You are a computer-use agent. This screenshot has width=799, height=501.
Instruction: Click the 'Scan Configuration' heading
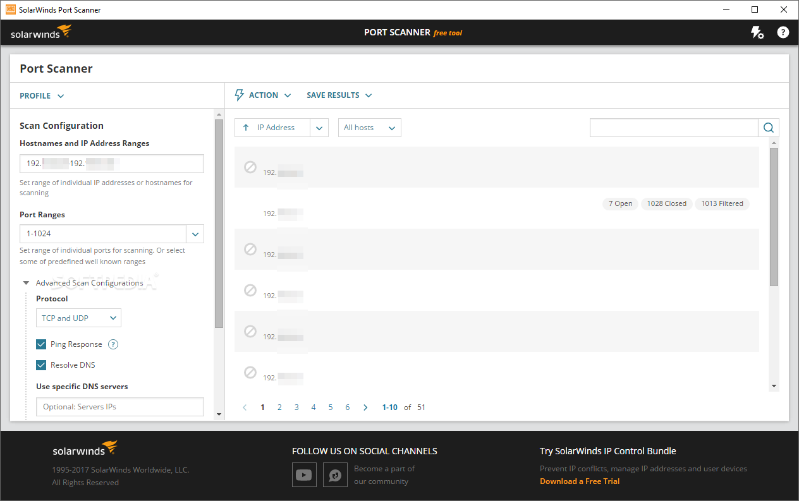click(61, 126)
